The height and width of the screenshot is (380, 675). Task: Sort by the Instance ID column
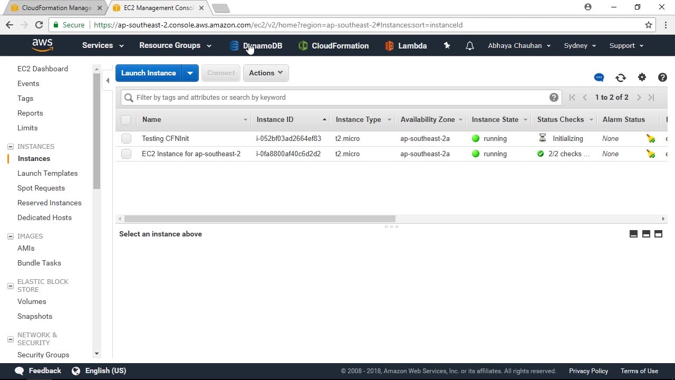(x=291, y=120)
